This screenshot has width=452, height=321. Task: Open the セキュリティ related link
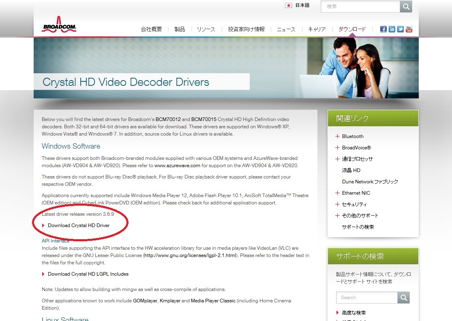354,204
